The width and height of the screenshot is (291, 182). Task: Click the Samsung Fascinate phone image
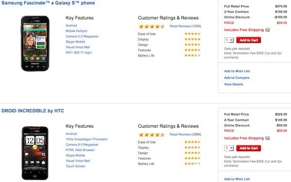coord(35,44)
